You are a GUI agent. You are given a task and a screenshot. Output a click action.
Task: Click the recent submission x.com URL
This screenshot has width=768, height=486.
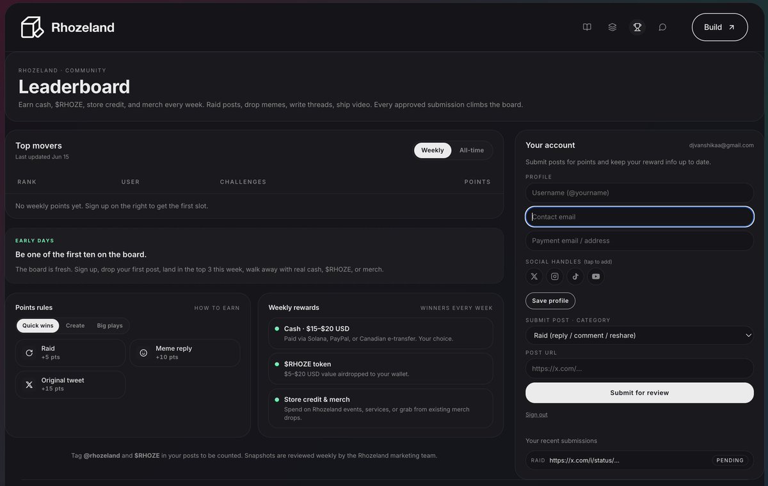pyautogui.click(x=584, y=460)
